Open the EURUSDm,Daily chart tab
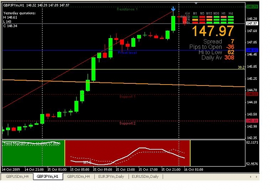The height and width of the screenshot is (190, 271). click(x=145, y=177)
